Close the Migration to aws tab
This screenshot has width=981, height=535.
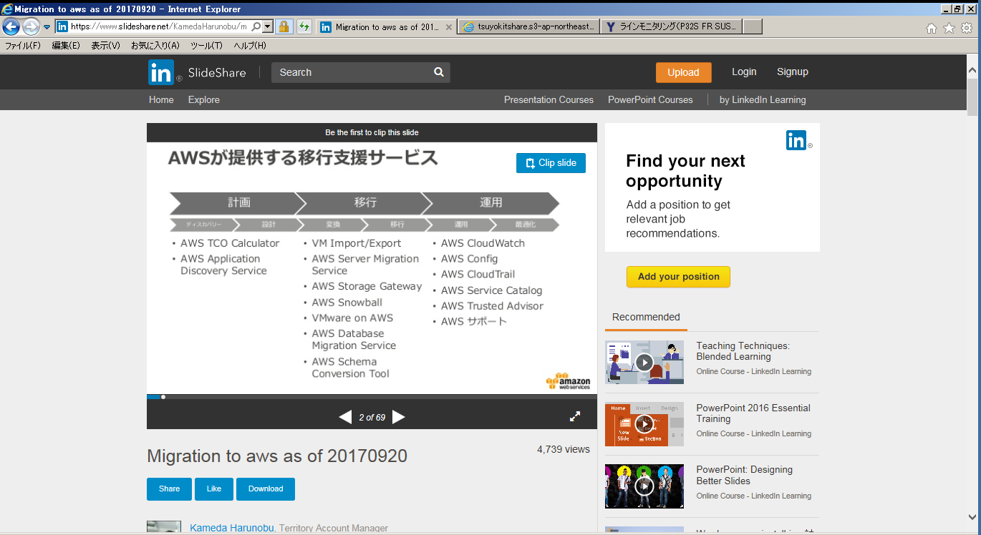449,27
